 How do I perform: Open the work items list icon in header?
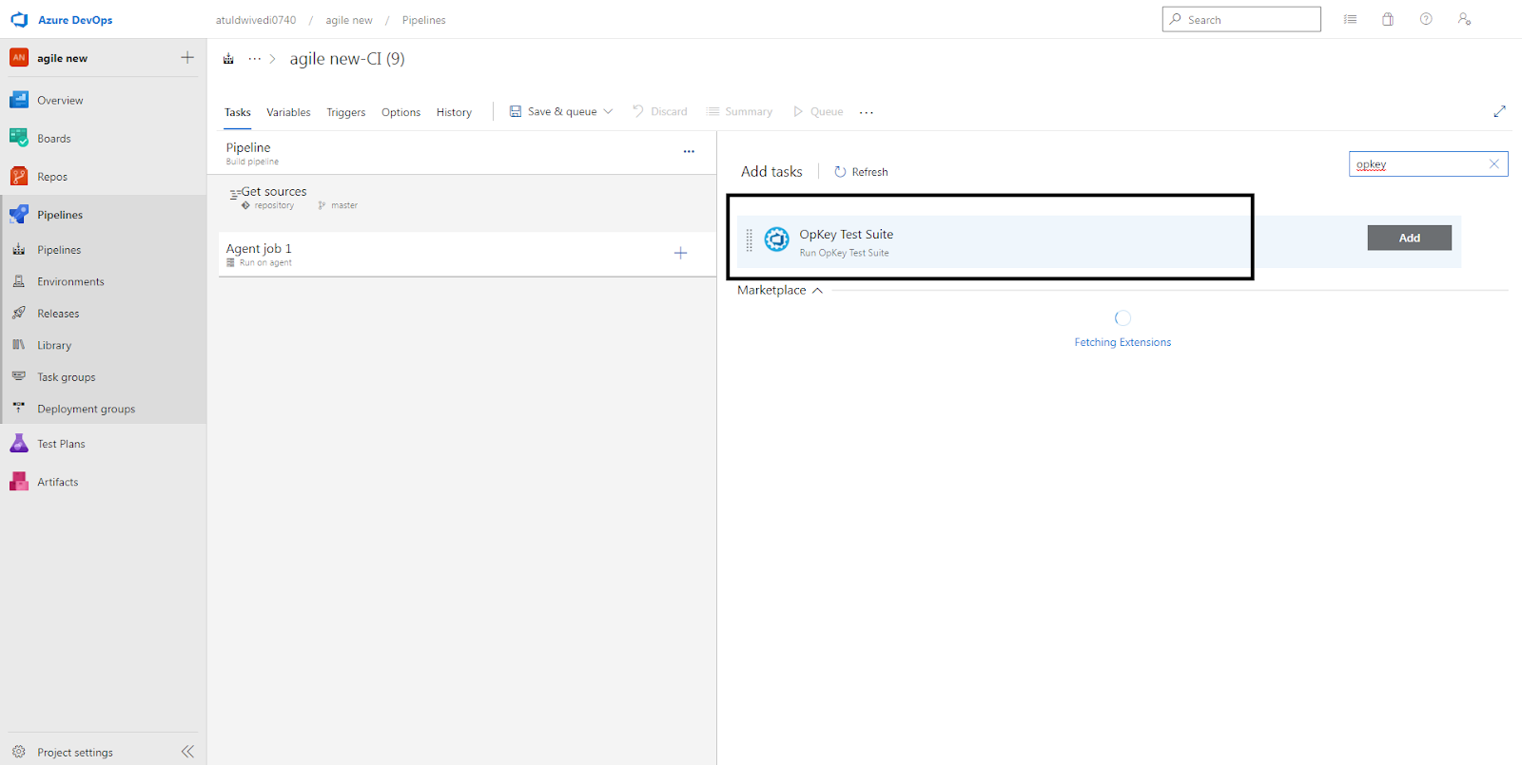click(x=1350, y=19)
